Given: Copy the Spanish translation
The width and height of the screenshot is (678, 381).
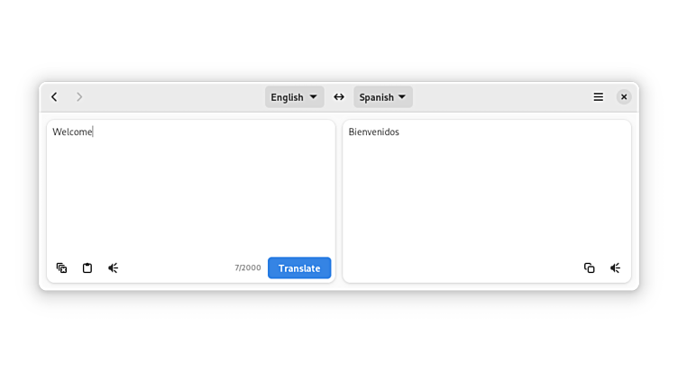Looking at the screenshot, I should pyautogui.click(x=589, y=268).
